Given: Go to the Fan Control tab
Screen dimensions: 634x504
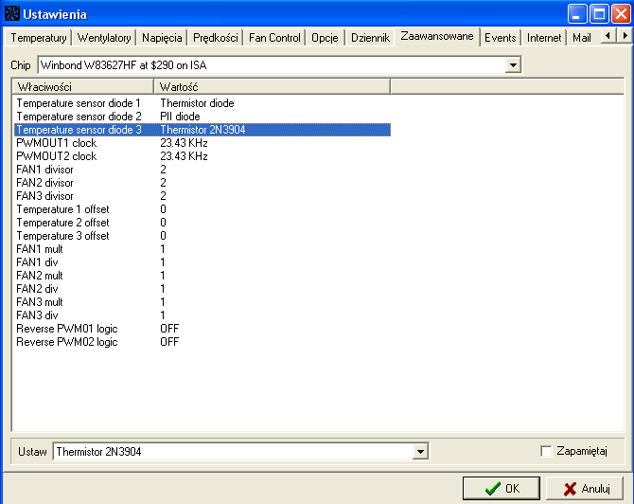Looking at the screenshot, I should pyautogui.click(x=274, y=38).
